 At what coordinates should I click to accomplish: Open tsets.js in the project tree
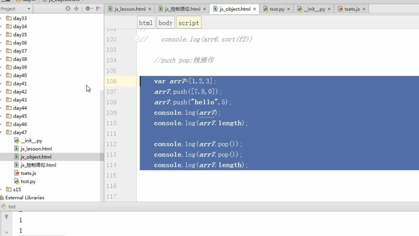pyautogui.click(x=28, y=173)
